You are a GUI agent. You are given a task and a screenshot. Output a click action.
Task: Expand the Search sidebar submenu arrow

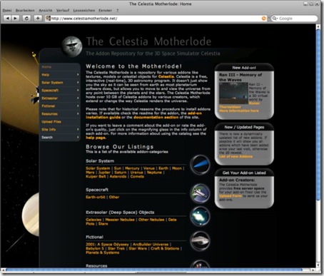[78, 137]
